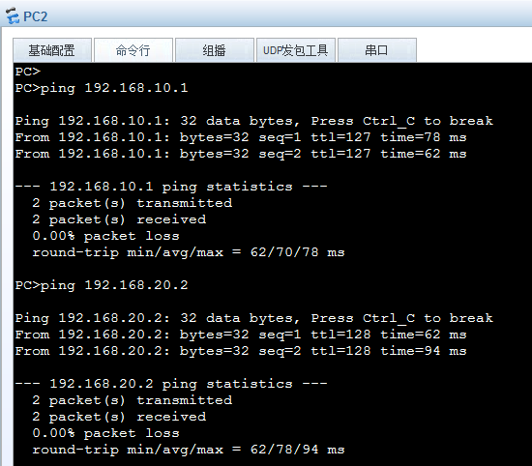Click the 'ping 192.168.10.1' command line

pyautogui.click(x=102, y=88)
